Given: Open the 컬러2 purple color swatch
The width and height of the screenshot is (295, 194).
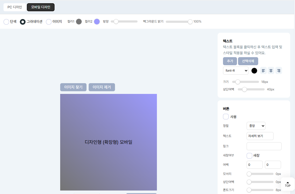Looking at the screenshot, I should click(97, 22).
